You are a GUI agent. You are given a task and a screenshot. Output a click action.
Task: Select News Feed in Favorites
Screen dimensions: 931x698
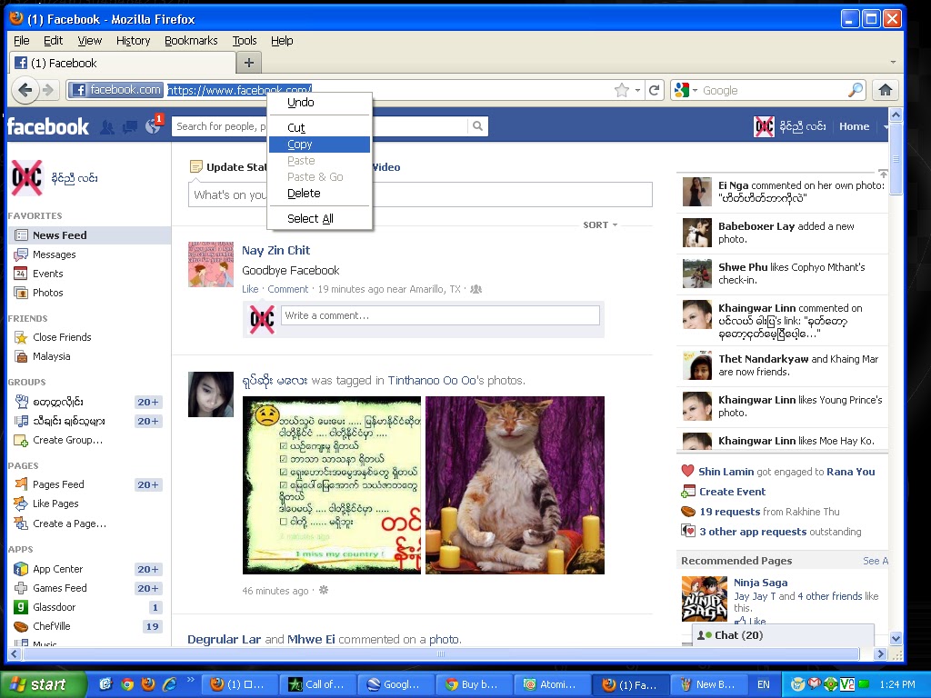click(90, 235)
